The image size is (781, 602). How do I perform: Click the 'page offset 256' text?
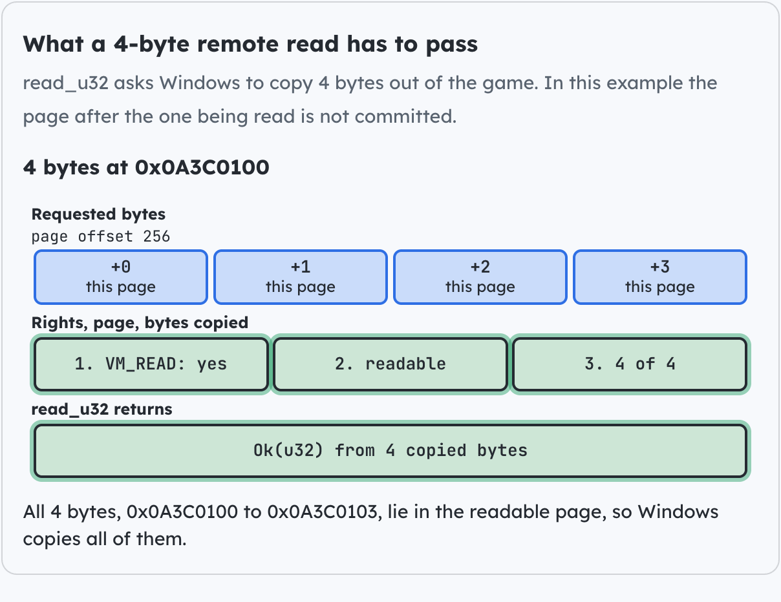(101, 236)
